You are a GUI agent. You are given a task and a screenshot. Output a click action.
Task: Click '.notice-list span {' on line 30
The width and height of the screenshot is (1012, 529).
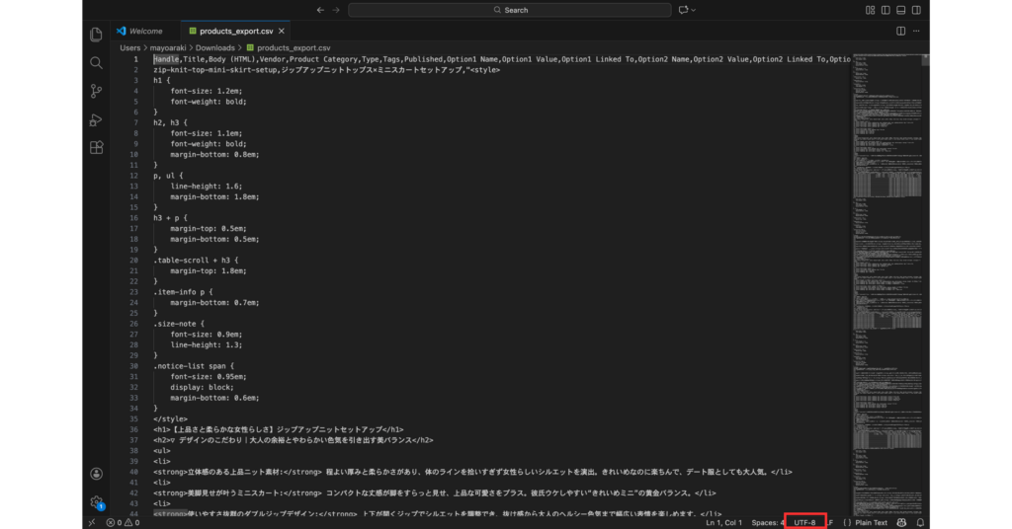(194, 366)
